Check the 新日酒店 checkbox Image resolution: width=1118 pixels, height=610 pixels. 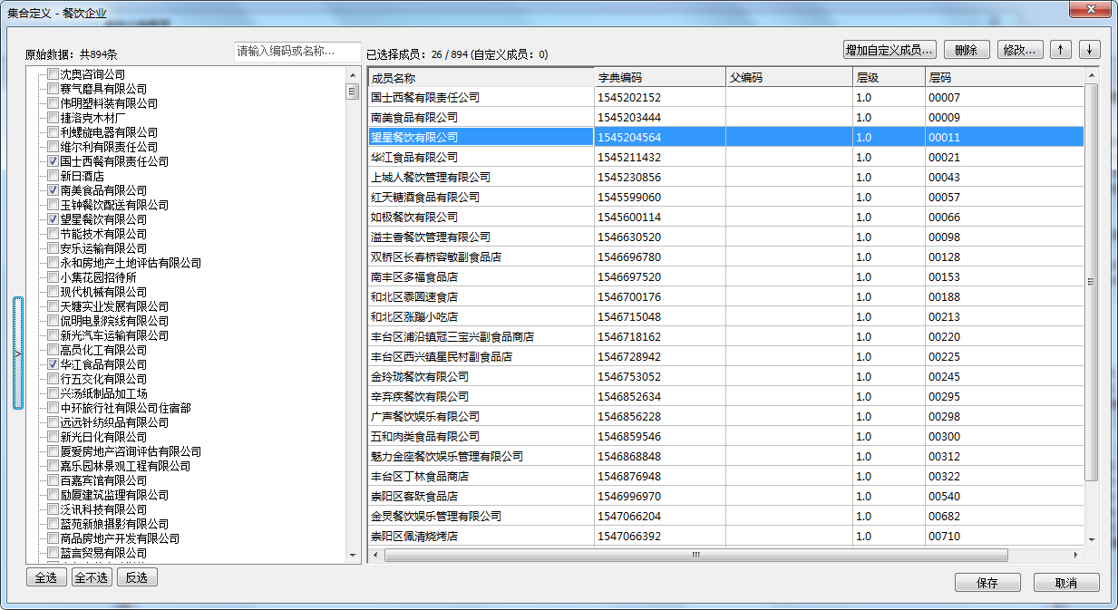(53, 176)
